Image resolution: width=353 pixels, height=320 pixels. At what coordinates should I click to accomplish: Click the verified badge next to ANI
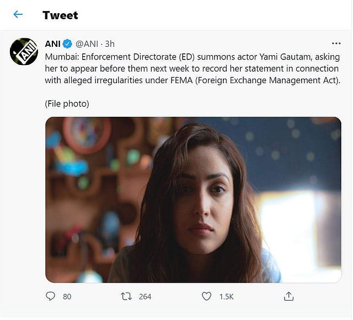tap(68, 44)
